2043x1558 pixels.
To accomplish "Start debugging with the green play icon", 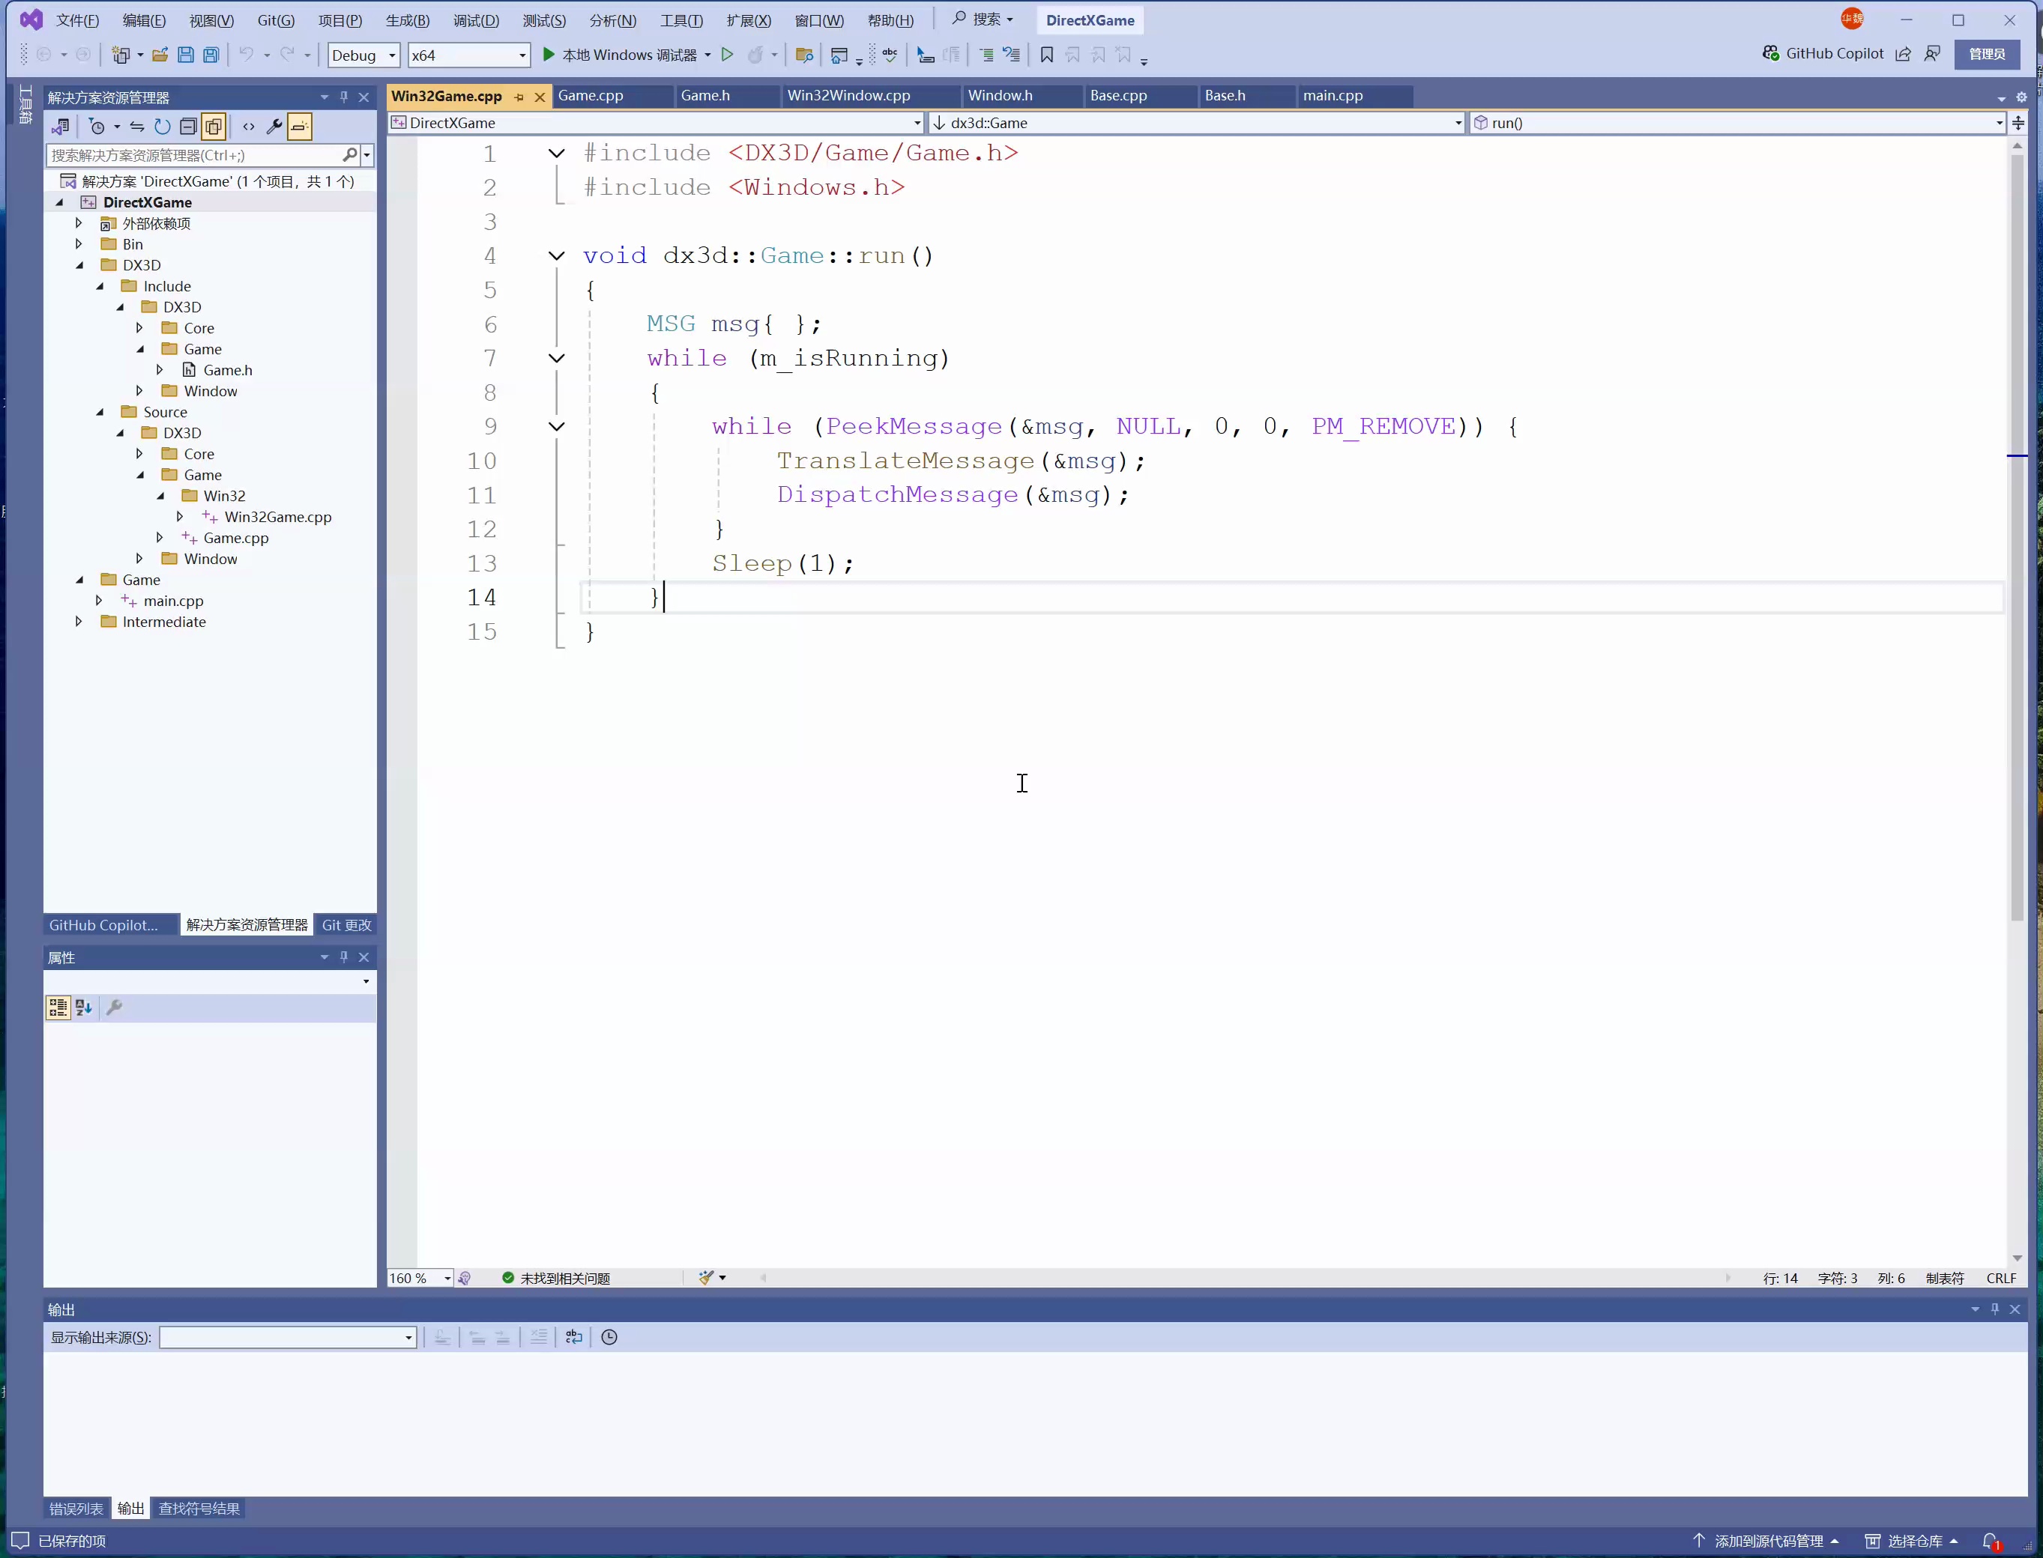I will pos(549,55).
